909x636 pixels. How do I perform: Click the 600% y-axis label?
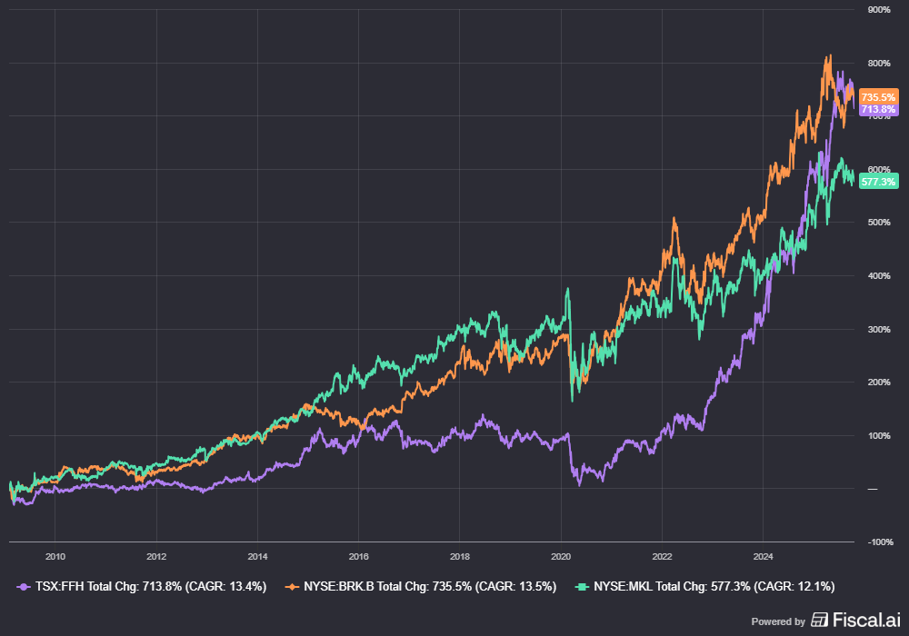tap(879, 169)
